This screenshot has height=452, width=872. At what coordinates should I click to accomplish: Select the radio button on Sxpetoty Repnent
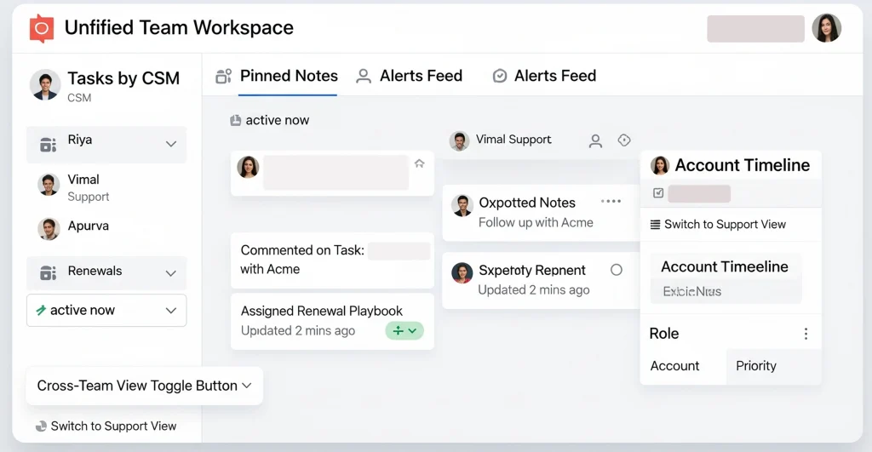pos(617,270)
